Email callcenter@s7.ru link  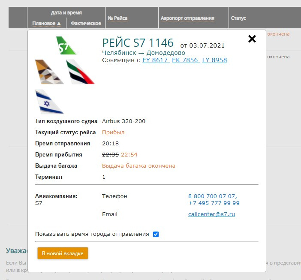click(211, 214)
